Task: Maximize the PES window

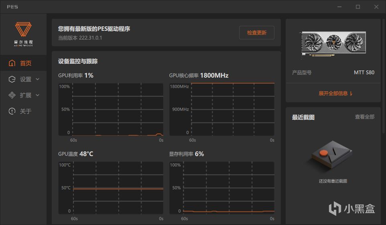Action: pos(358,7)
